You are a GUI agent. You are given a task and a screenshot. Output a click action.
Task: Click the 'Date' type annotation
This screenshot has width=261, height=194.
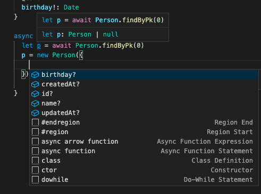(x=71, y=7)
